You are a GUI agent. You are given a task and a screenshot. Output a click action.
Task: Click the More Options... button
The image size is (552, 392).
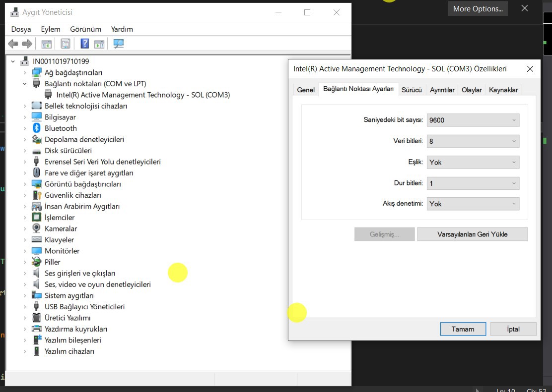478,9
